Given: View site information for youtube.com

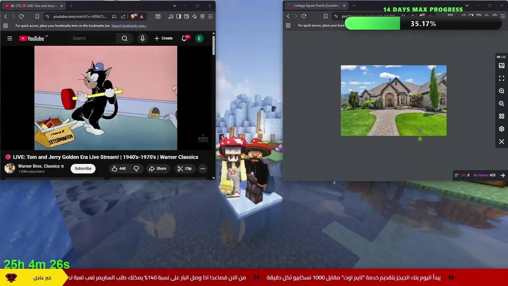Looking at the screenshot, I should click(x=48, y=16).
